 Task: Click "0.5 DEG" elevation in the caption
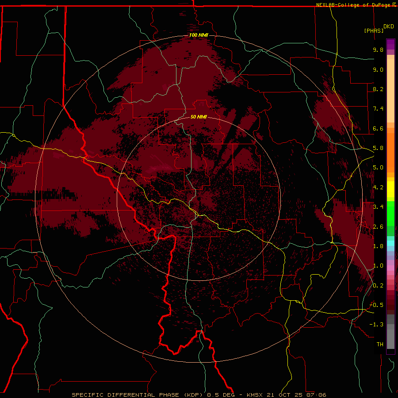[221, 395]
